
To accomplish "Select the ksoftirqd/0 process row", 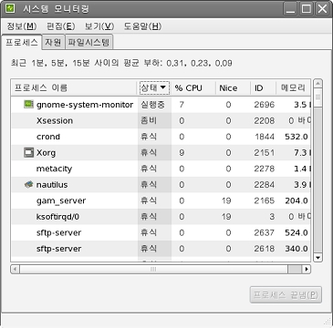I will coord(161,217).
